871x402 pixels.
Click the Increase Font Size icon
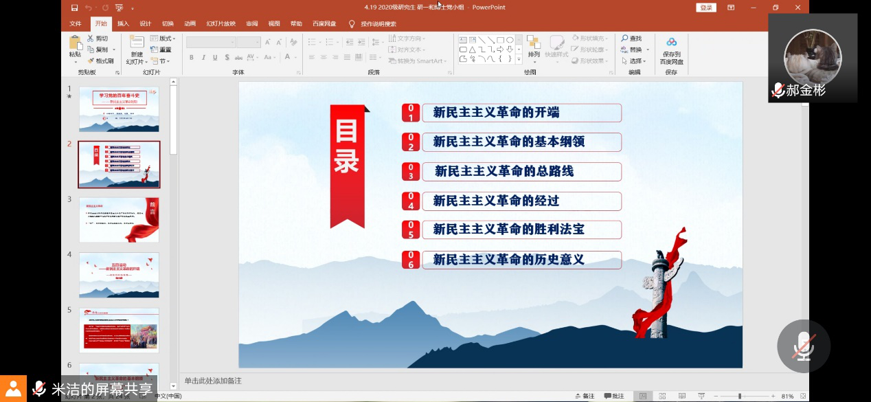[x=267, y=41]
